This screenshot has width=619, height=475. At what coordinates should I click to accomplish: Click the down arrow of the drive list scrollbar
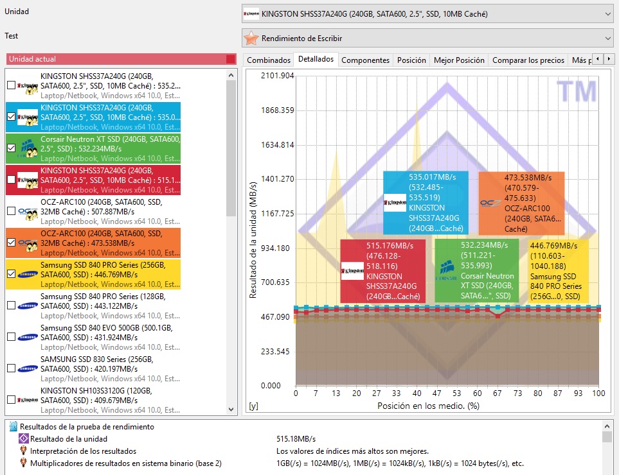click(232, 409)
